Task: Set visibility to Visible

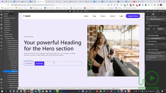Action: point(154,29)
